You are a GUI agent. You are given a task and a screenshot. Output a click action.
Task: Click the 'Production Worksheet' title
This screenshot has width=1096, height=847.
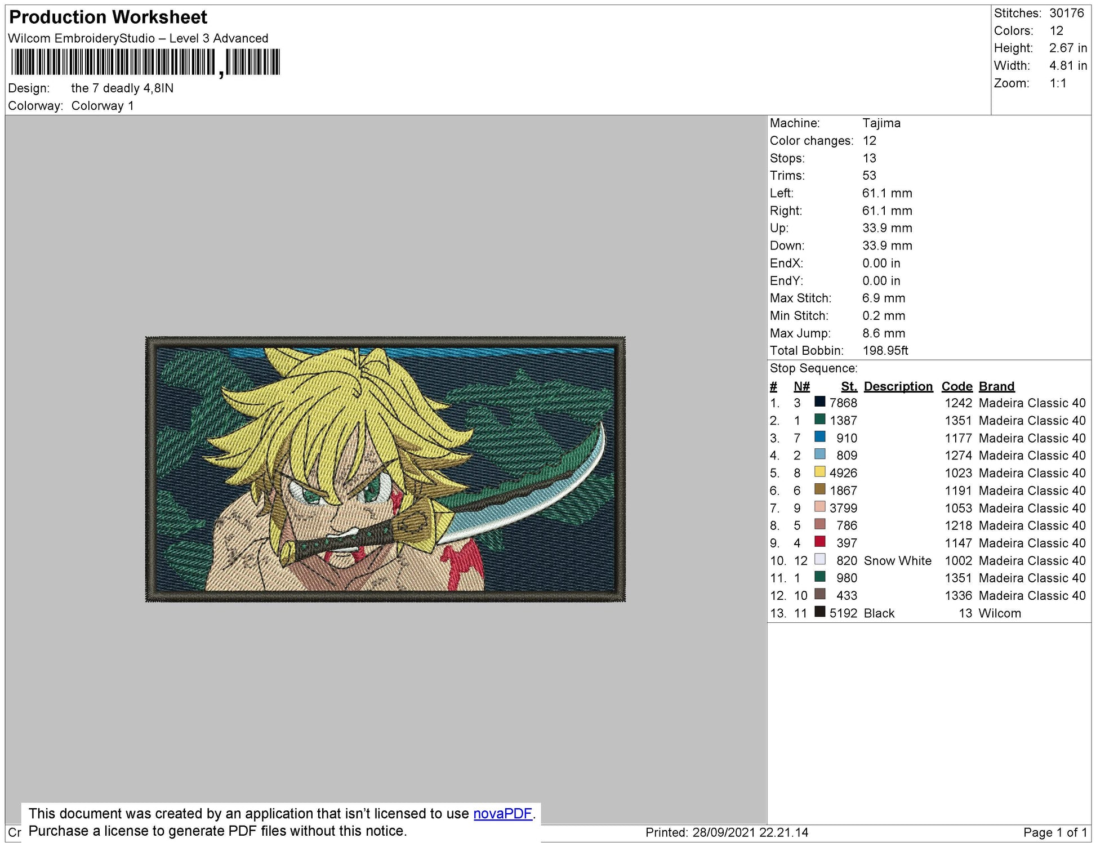coord(108,17)
